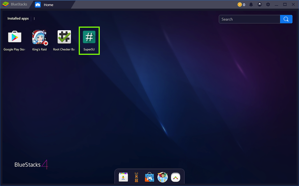
Task: Click the dog icon in dock
Action: click(x=136, y=177)
